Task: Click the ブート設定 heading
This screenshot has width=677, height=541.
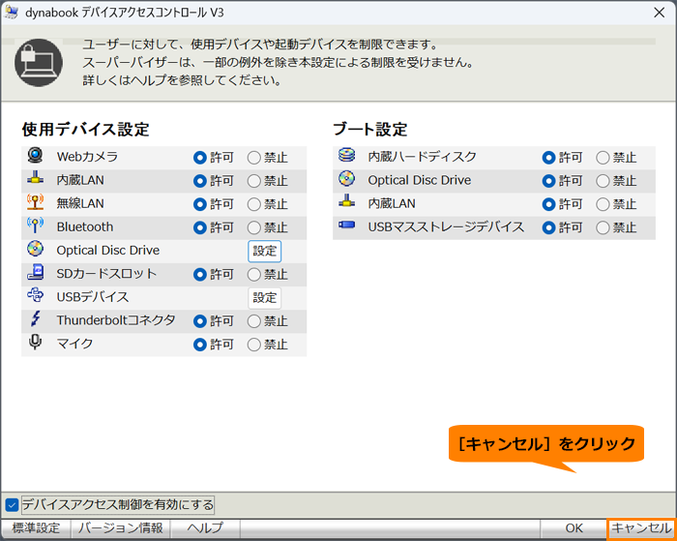Action: pyautogui.click(x=370, y=129)
